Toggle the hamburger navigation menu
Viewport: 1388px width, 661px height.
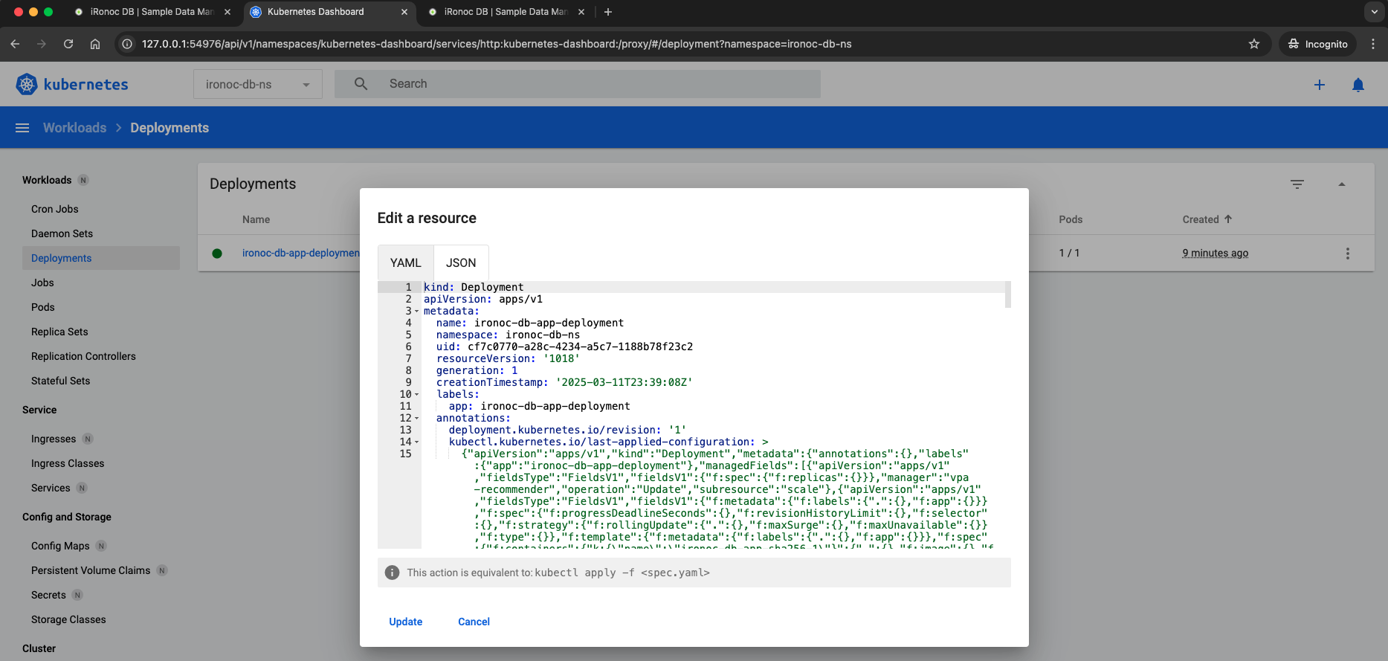pos(22,128)
